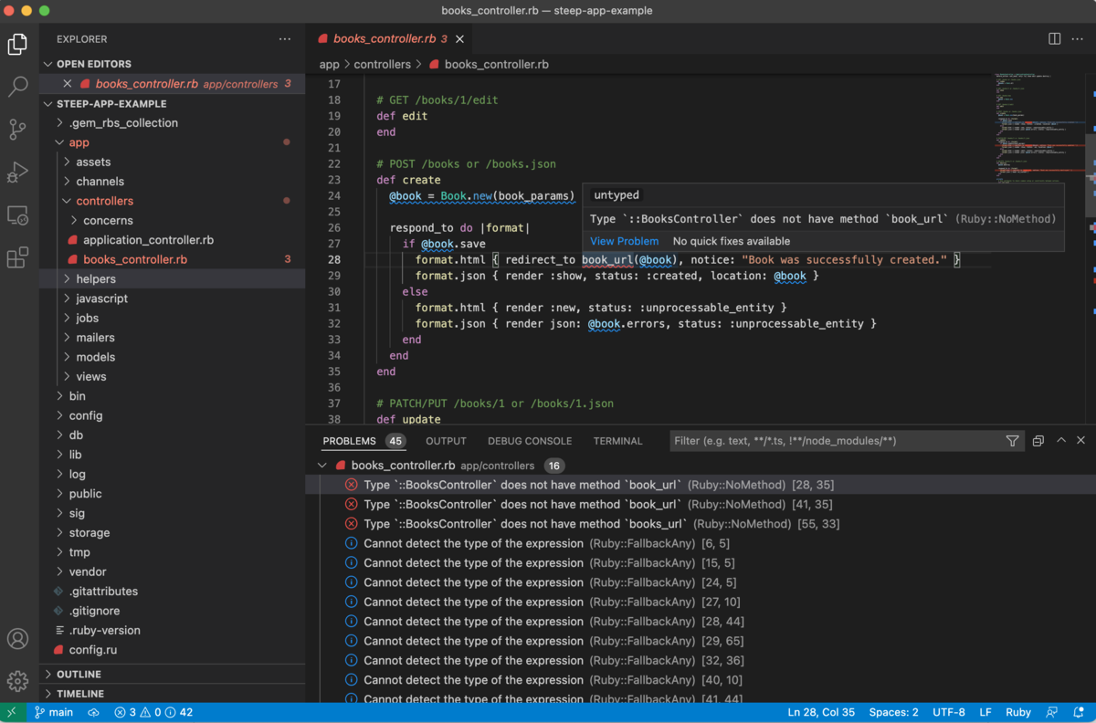Open the remote connection indicator in the status bar

11,712
